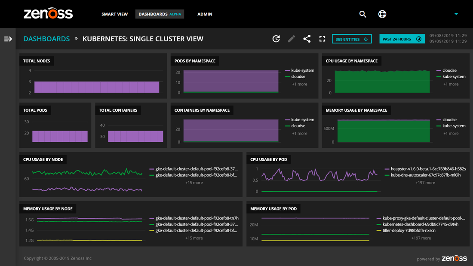Image resolution: width=473 pixels, height=266 pixels.
Task: Refresh the dashboard
Action: (x=276, y=39)
